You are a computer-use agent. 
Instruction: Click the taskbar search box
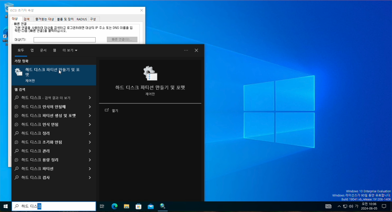pyautogui.click(x=54, y=206)
